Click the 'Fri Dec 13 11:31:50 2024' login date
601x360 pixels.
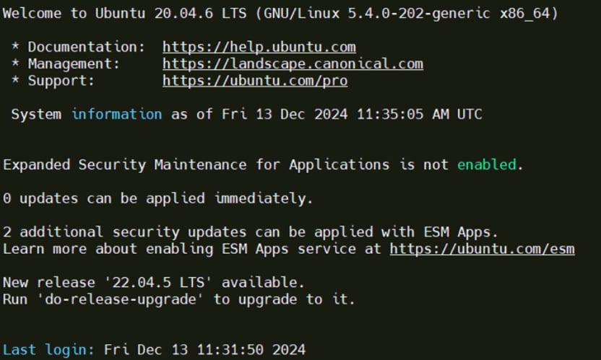point(204,350)
